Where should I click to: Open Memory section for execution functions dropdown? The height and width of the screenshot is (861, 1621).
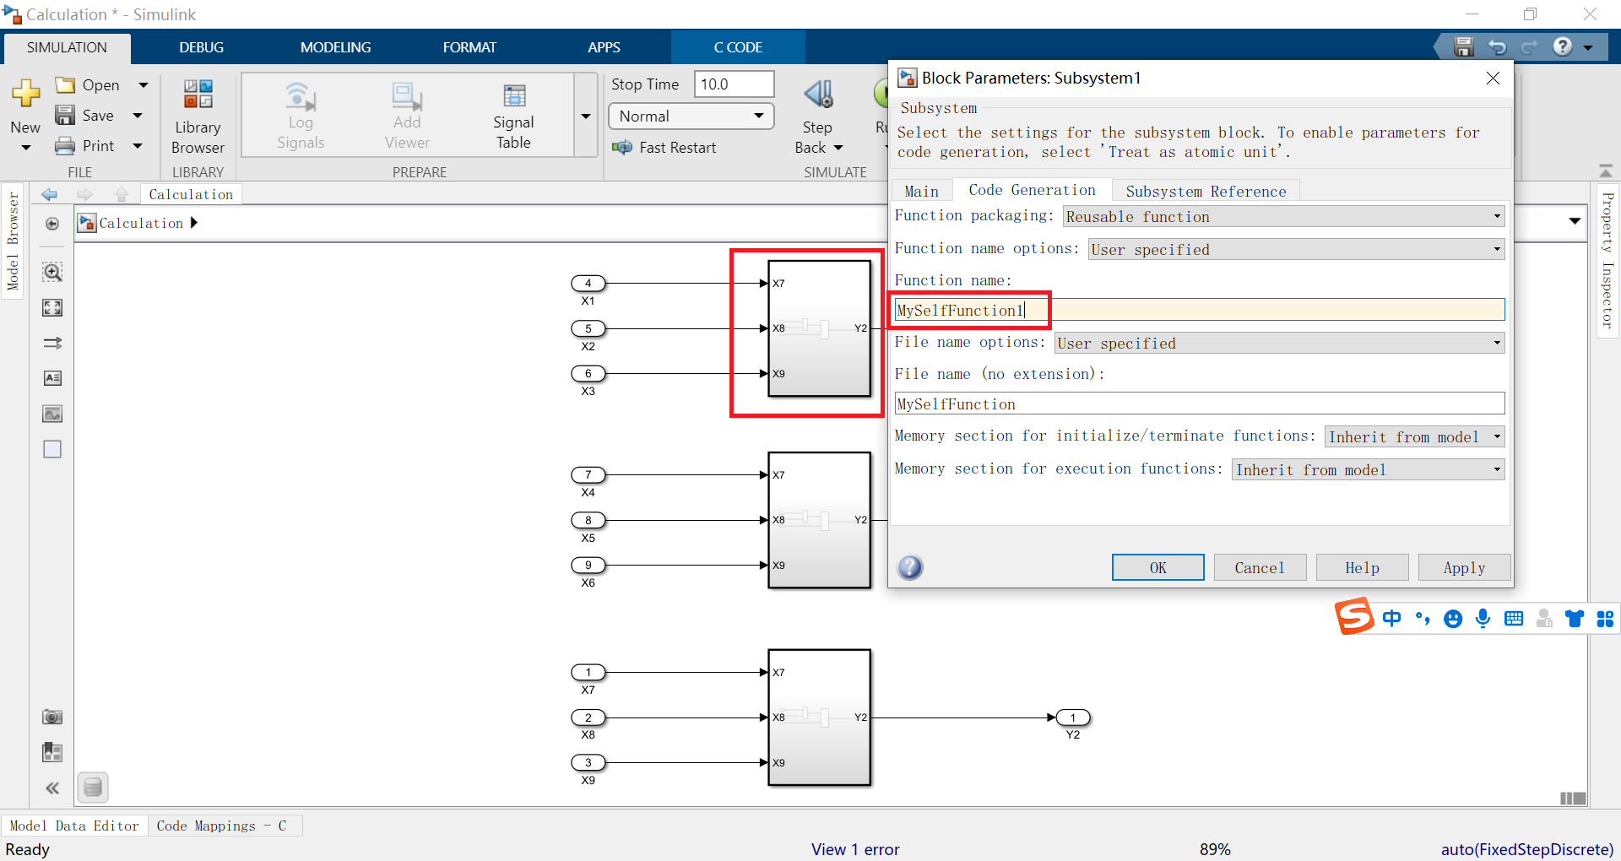pos(1369,469)
